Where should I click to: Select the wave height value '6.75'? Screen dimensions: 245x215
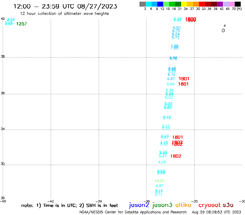coord(176,31)
